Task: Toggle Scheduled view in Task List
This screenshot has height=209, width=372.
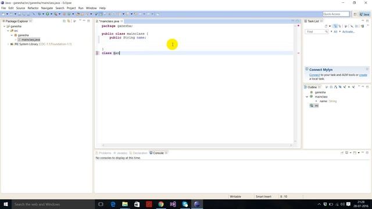Action: click(x=339, y=26)
